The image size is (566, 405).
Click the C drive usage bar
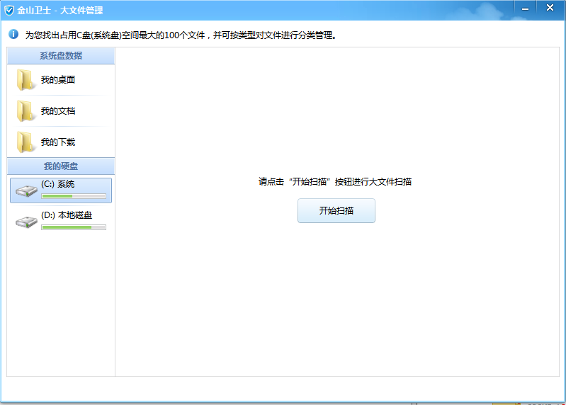pyautogui.click(x=74, y=196)
